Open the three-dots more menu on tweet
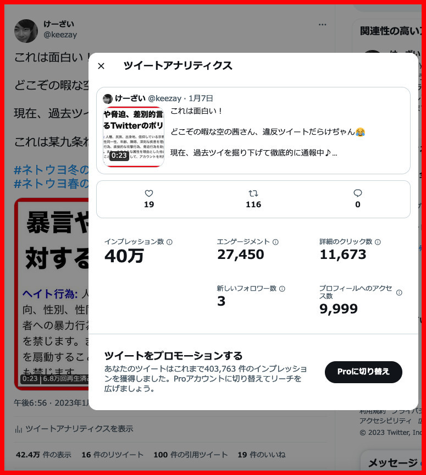Screen dimensions: 426x475 coord(322,25)
